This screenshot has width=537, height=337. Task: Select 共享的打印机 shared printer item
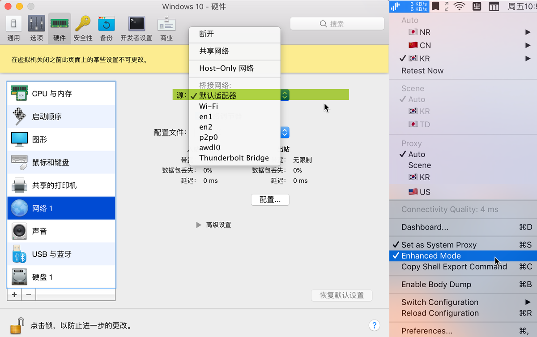pyautogui.click(x=61, y=185)
